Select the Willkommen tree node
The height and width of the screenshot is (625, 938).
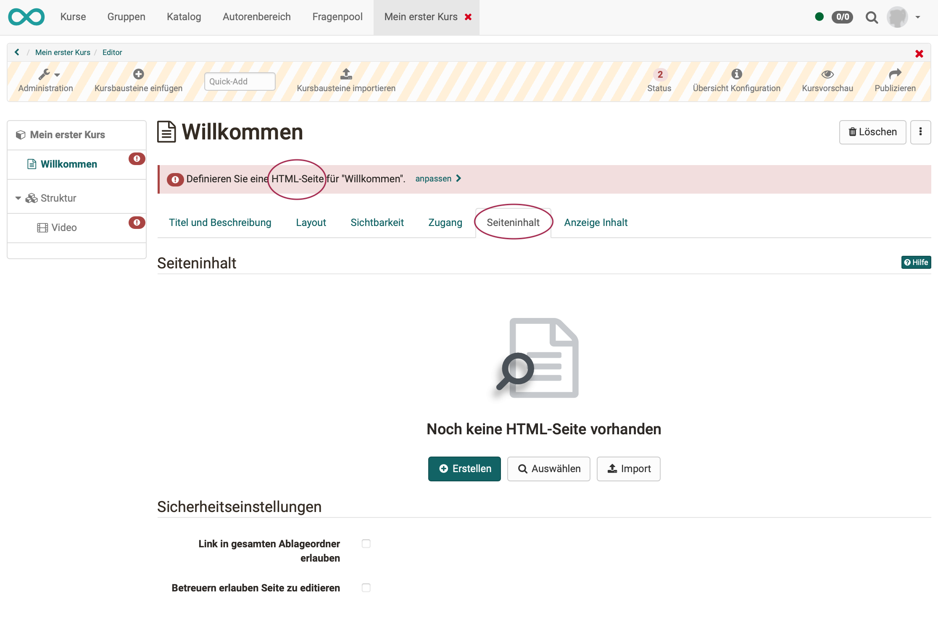click(69, 164)
